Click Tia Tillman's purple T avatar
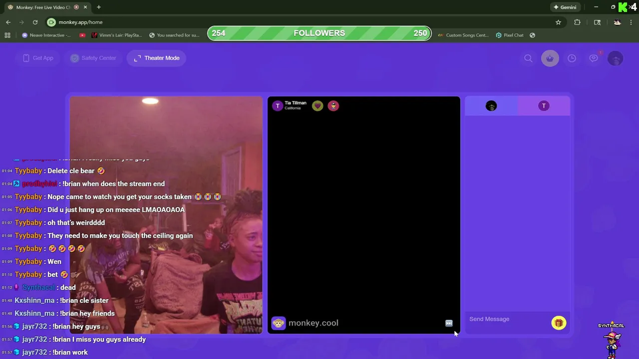This screenshot has height=359, width=639. click(x=278, y=106)
